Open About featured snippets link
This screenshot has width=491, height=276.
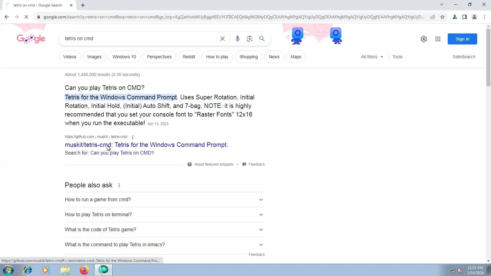(214, 164)
